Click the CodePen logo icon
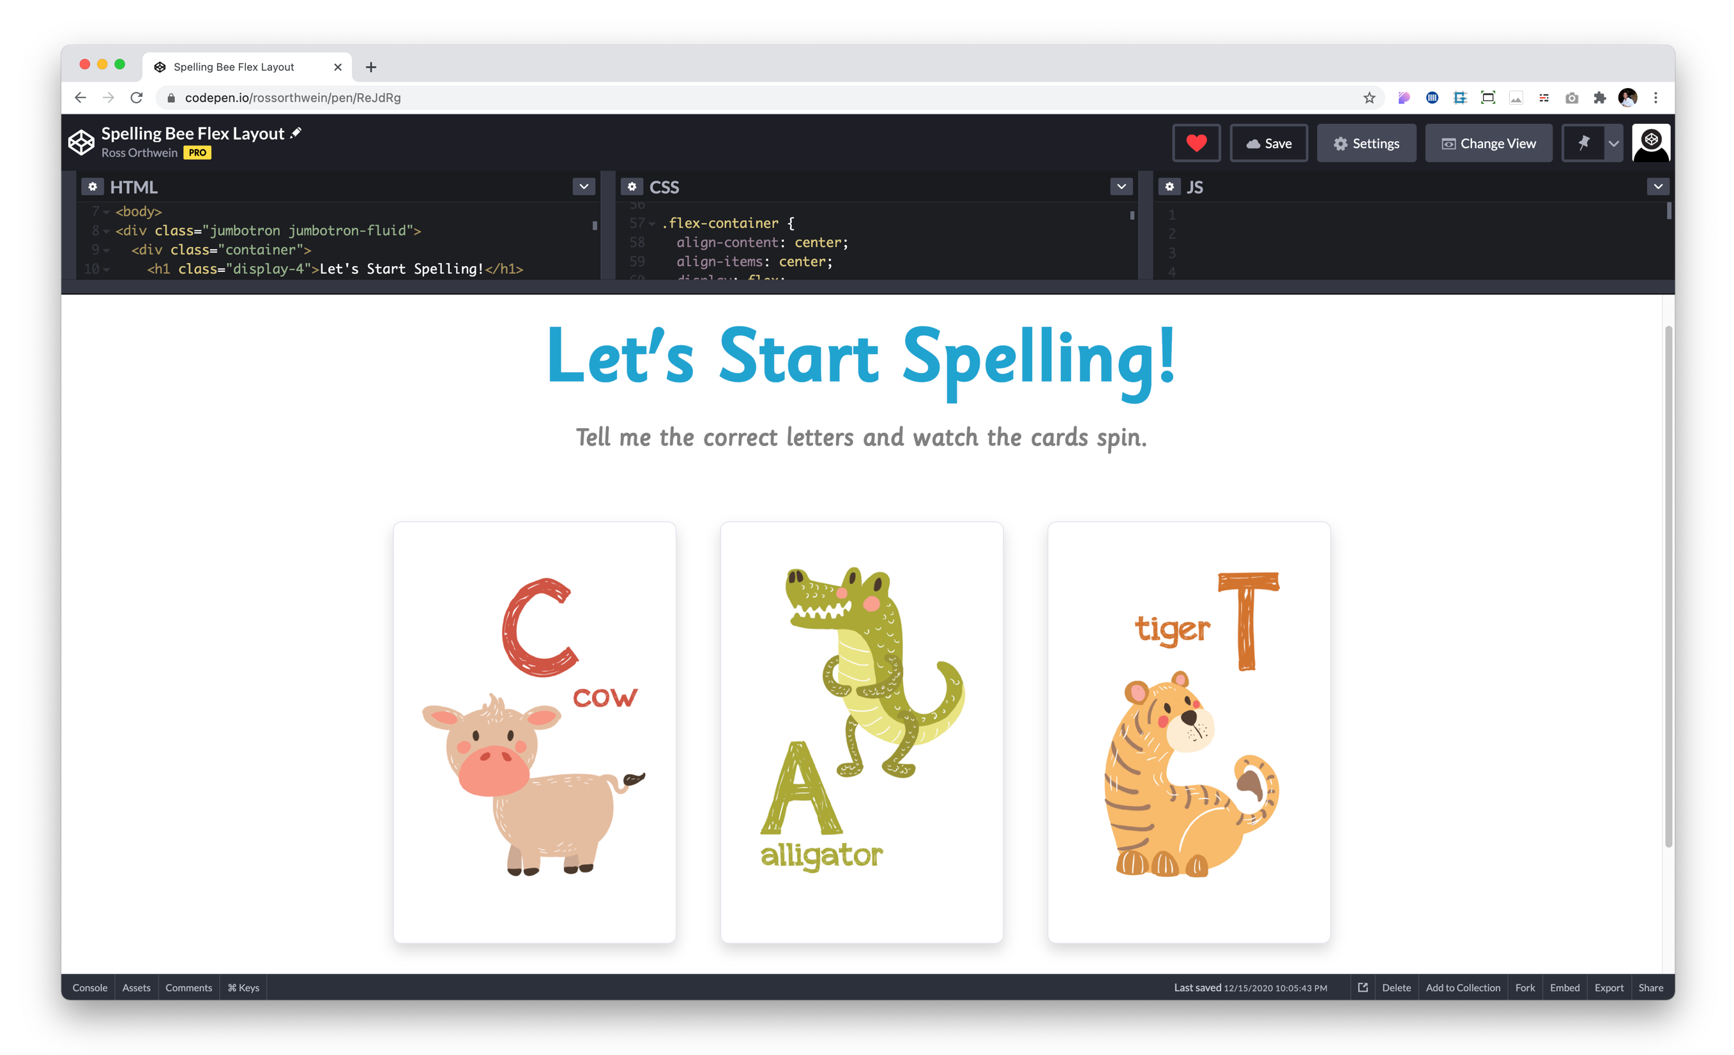This screenshot has width=1734, height=1055. click(x=81, y=142)
